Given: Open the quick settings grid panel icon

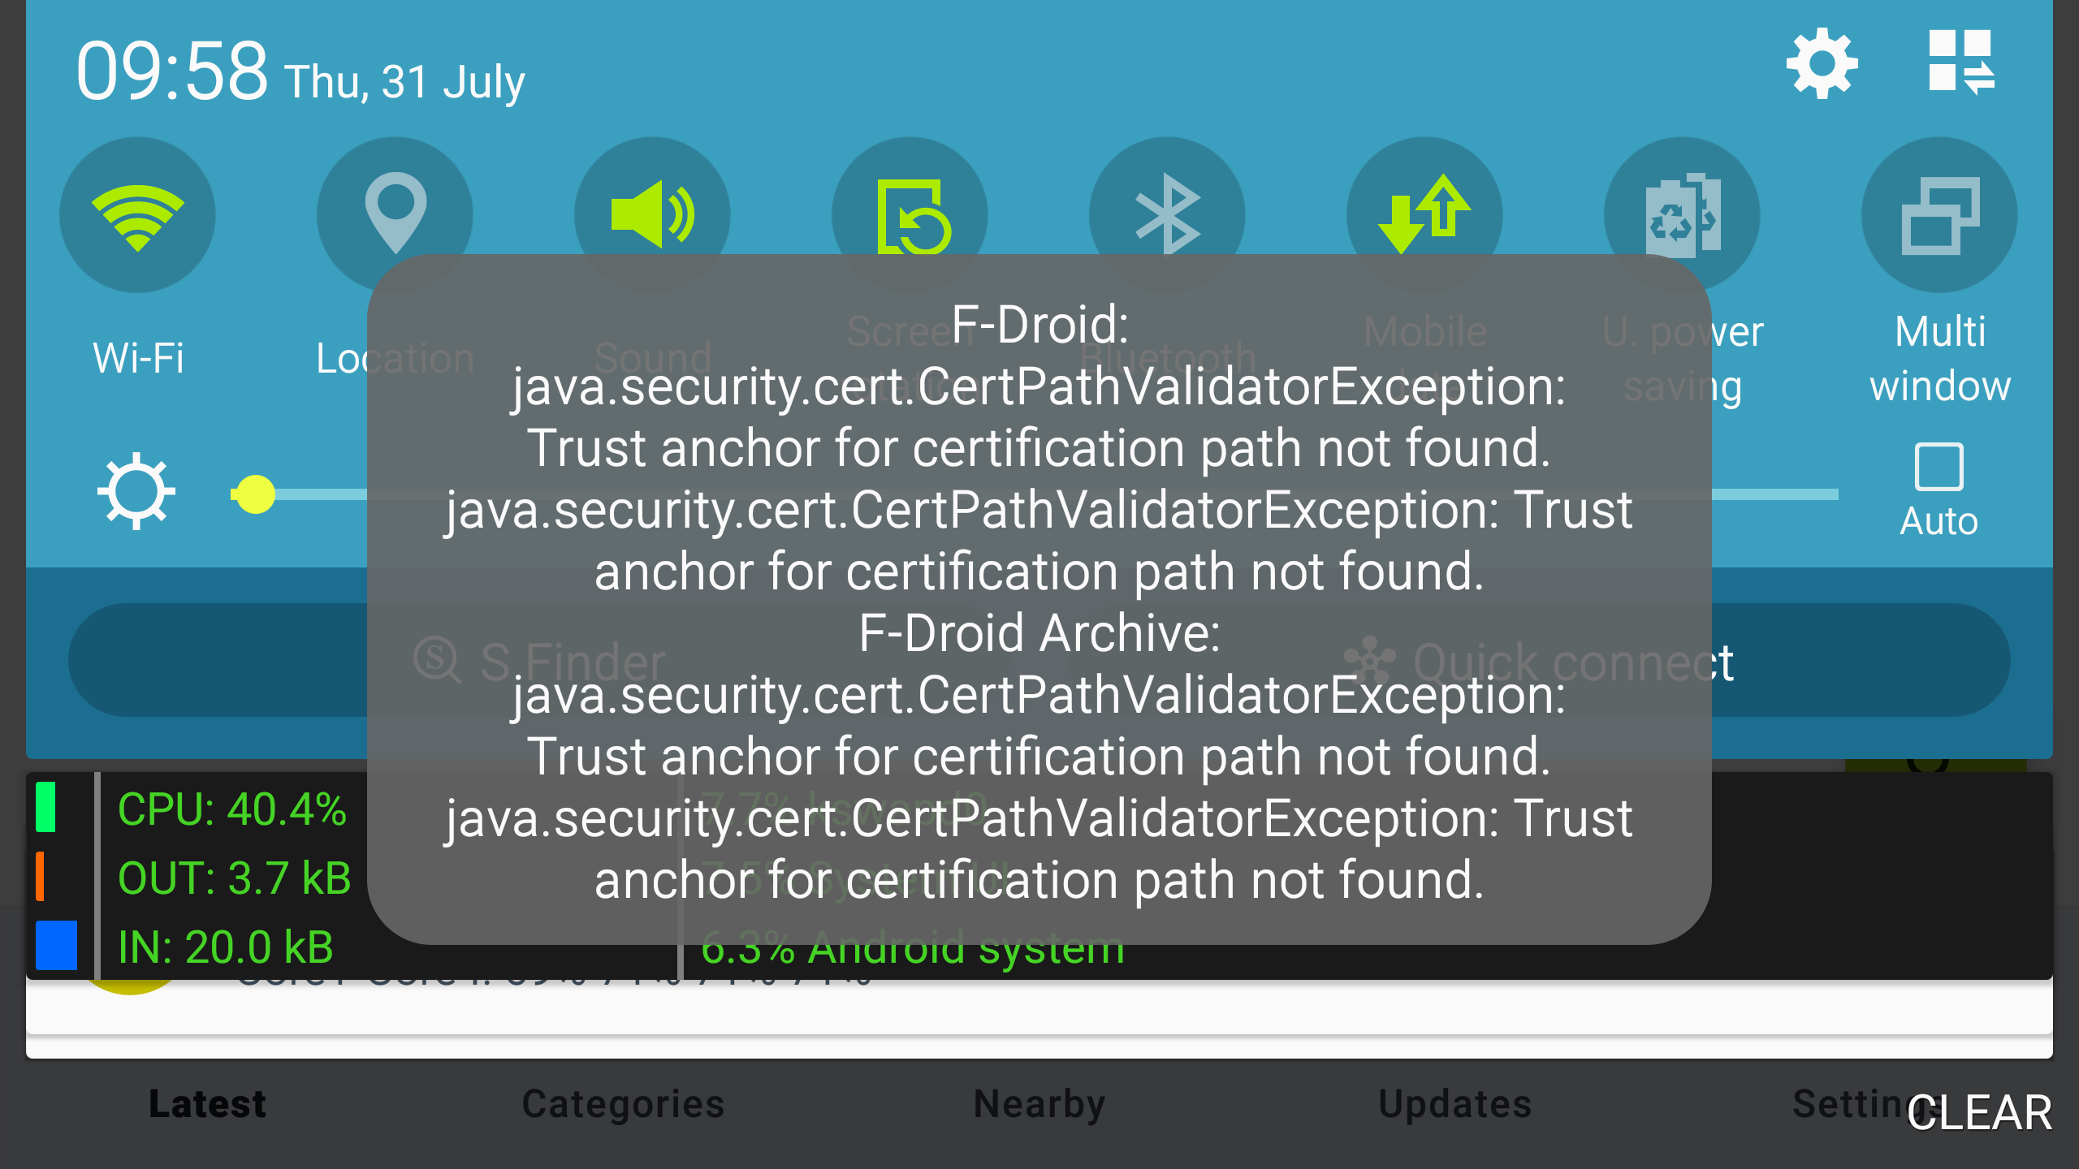Looking at the screenshot, I should pyautogui.click(x=1961, y=63).
